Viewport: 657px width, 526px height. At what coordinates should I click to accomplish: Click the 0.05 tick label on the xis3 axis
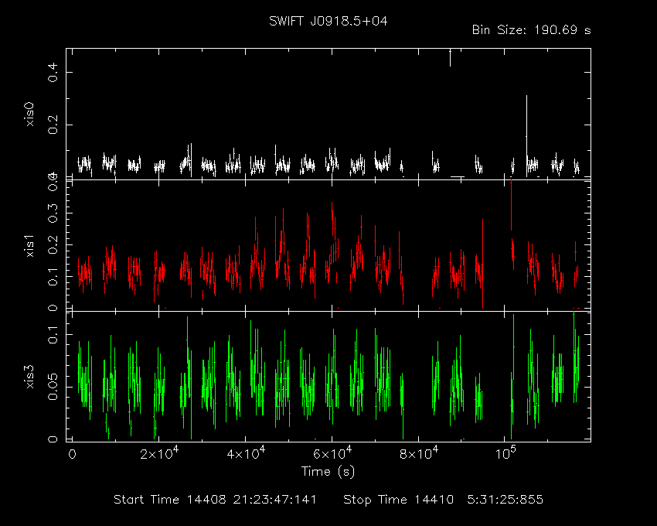(x=53, y=387)
